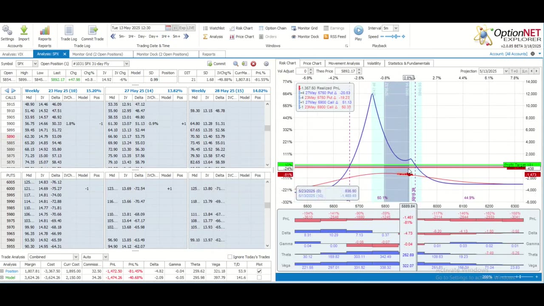This screenshot has width=544, height=306.
Task: Click the red delete position icon
Action: click(253, 64)
